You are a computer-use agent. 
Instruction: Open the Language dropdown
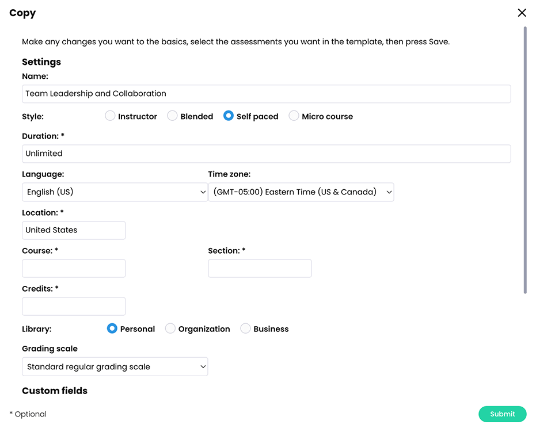click(x=115, y=192)
